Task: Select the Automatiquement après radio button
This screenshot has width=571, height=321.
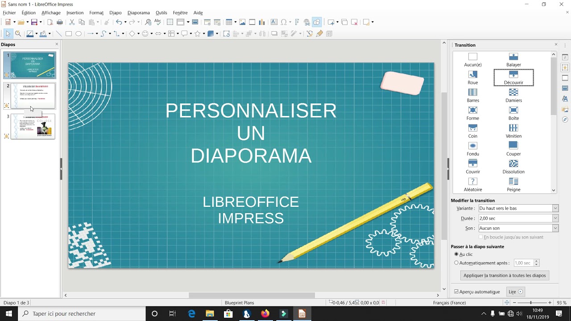Action: point(456,263)
